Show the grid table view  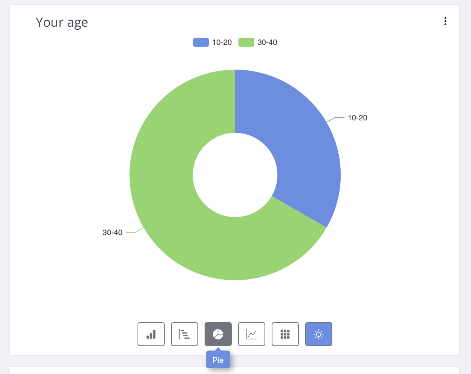click(x=285, y=334)
